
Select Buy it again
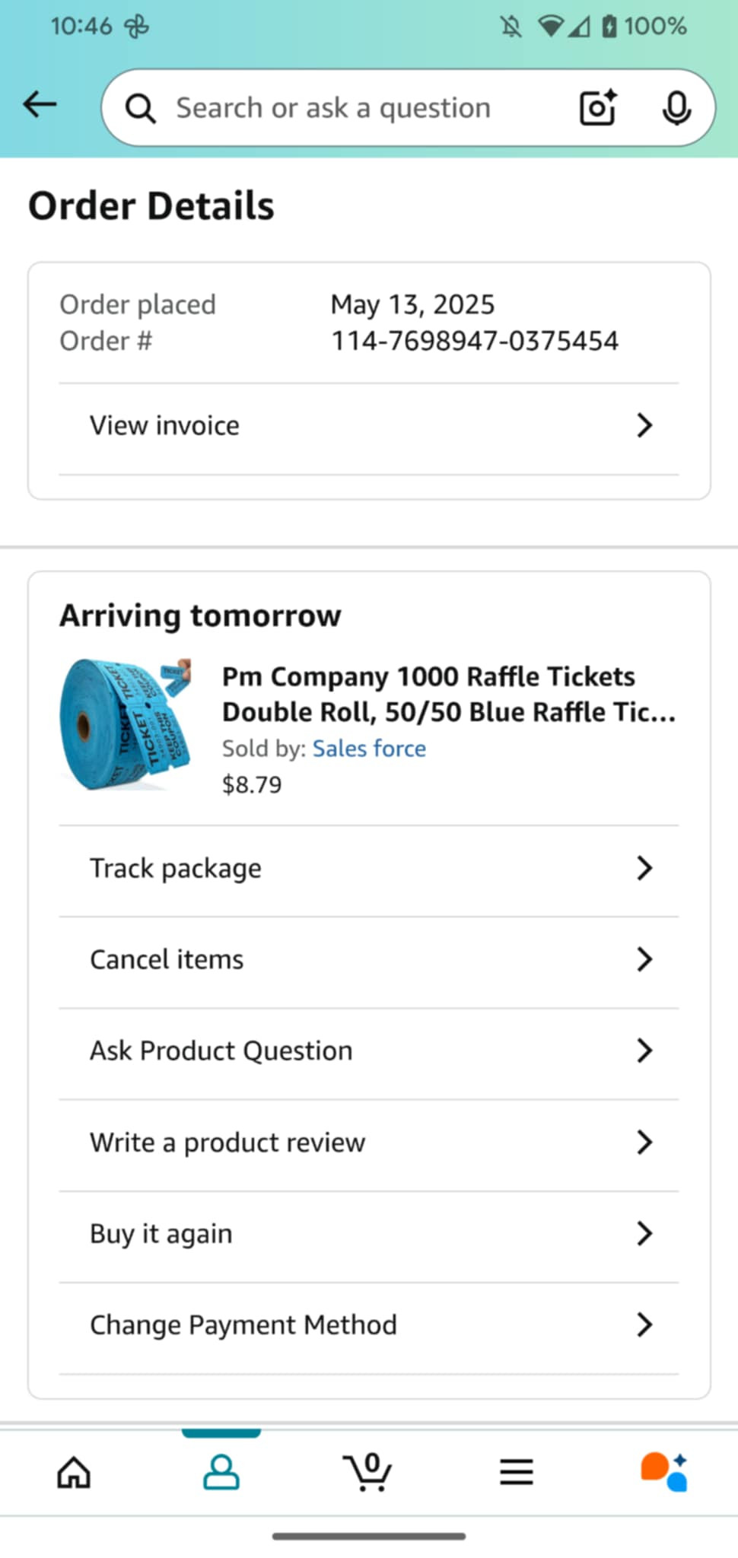(x=161, y=1233)
